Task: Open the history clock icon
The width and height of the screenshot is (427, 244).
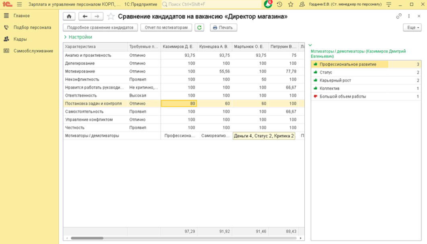Action: (279, 4)
